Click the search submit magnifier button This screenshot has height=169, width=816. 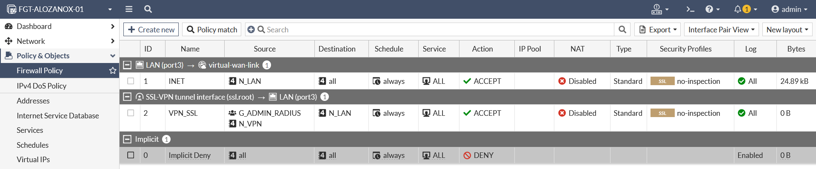(x=622, y=29)
